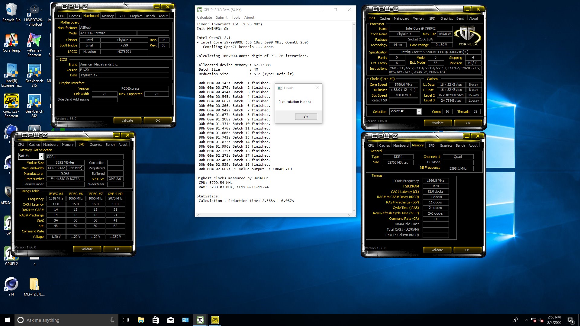Viewport: 580px width, 326px height.
Task: Select Graphics tab in SPD CPU-Z window
Action: point(96,145)
